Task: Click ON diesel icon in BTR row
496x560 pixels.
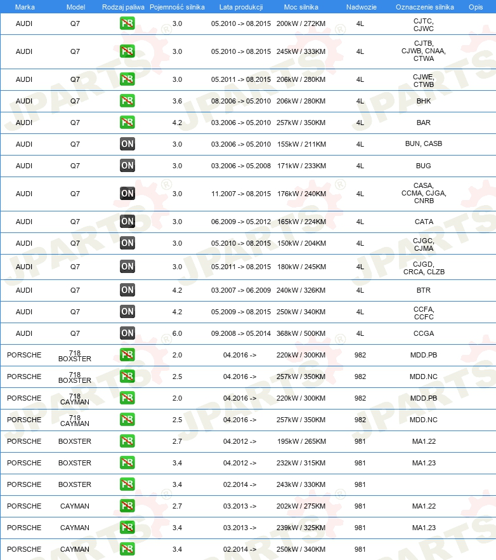Action: click(x=127, y=290)
